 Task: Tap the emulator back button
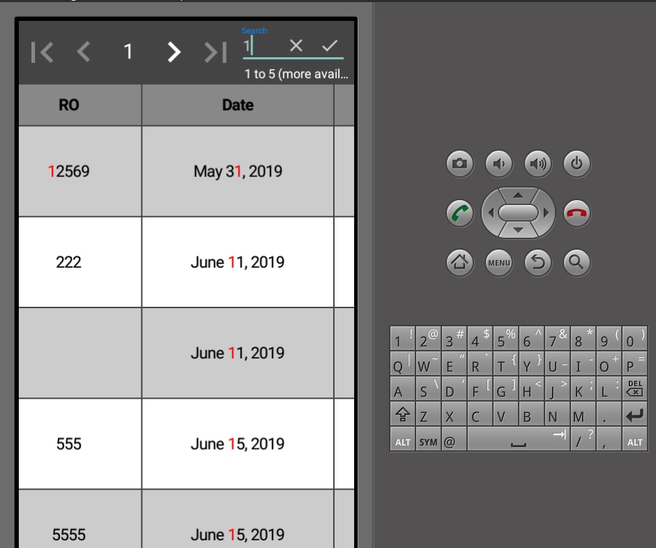tap(537, 263)
